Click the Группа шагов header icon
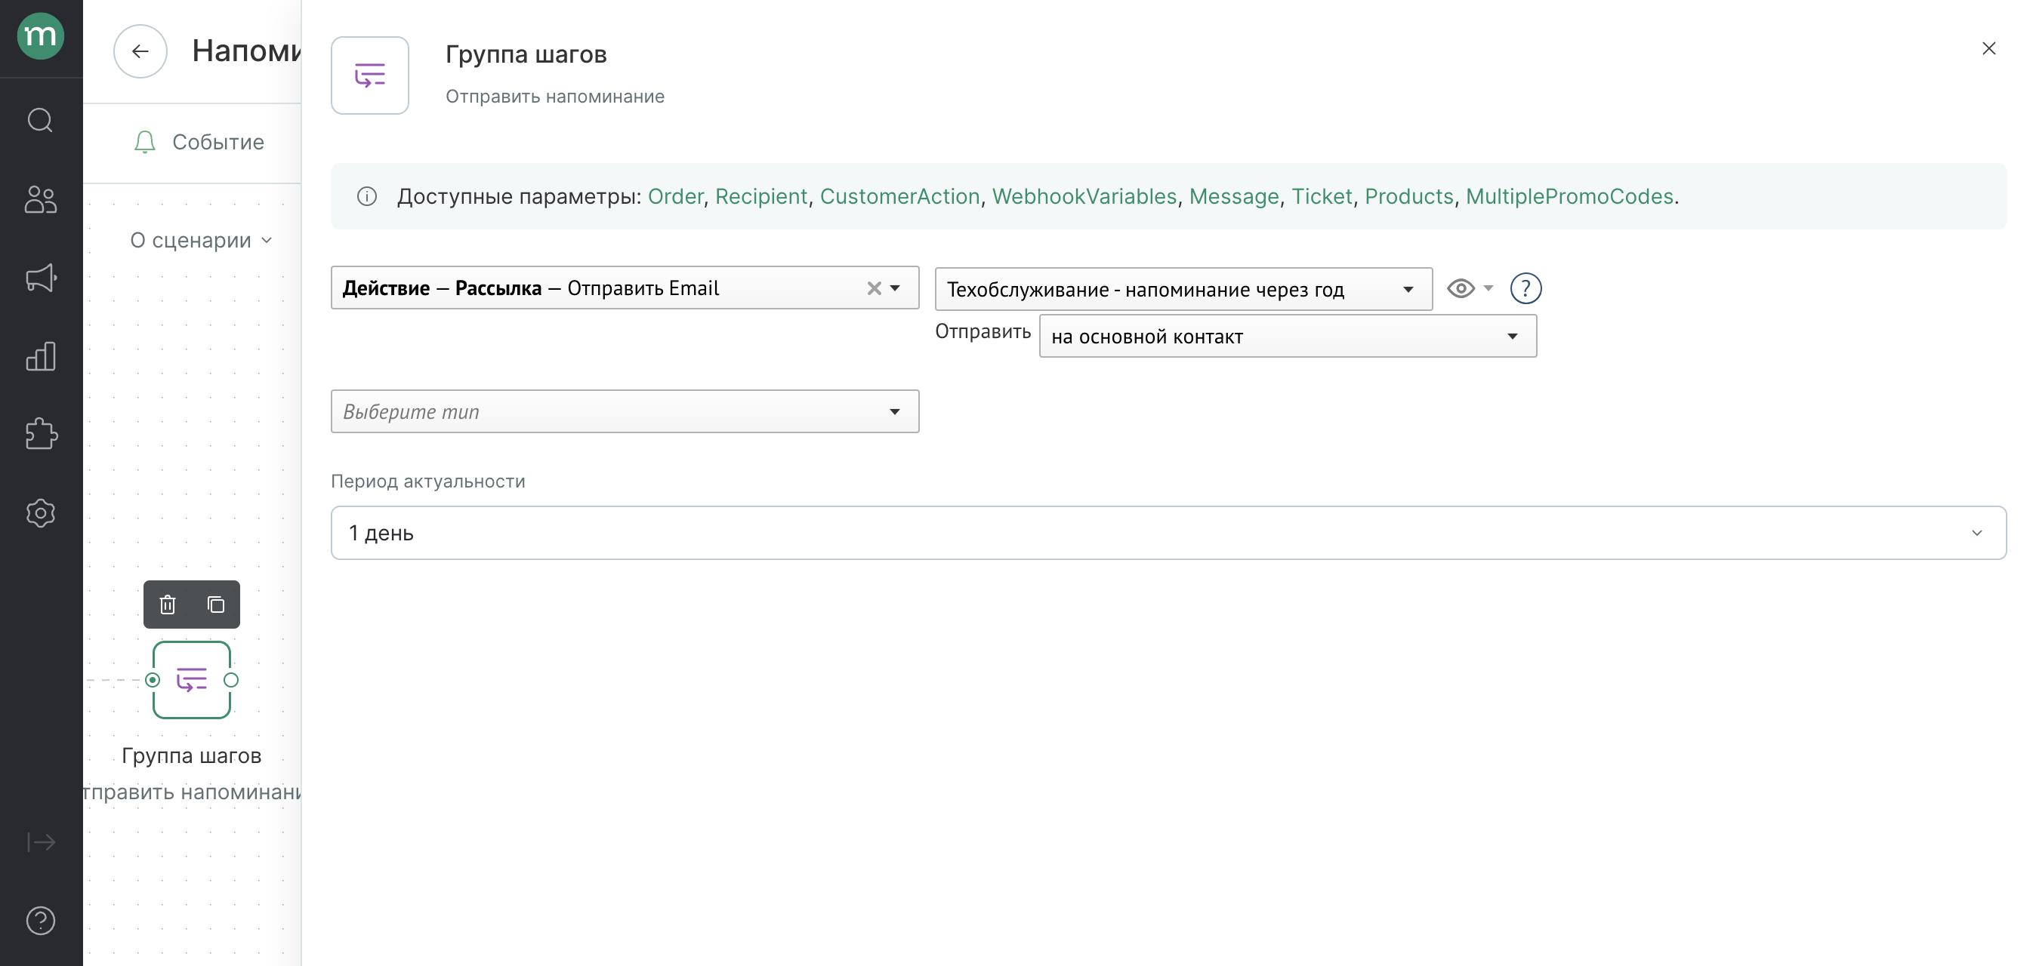Viewport: 2033px width, 966px height. (370, 75)
